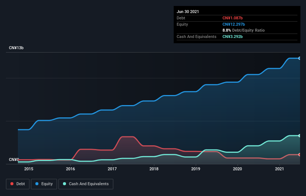Click the 8.8% Debt/Equity Ratio text
The height and width of the screenshot is (196, 306).
(x=243, y=30)
